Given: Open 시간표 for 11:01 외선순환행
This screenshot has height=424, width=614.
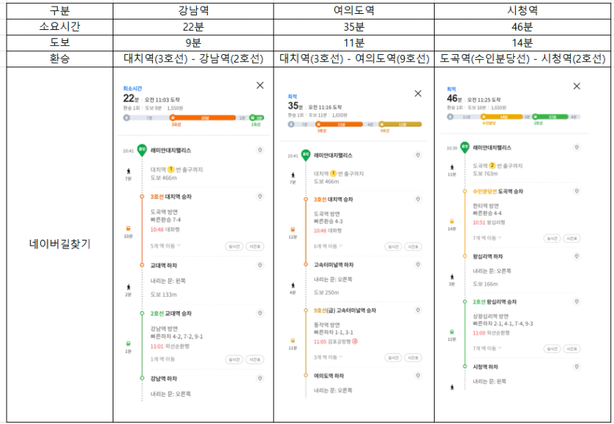Looking at the screenshot, I should point(255,360).
